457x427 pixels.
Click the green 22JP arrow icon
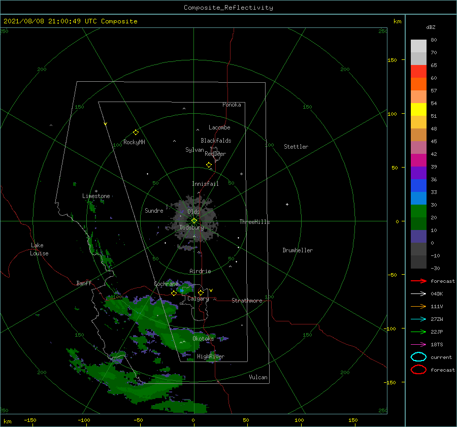coord(418,332)
